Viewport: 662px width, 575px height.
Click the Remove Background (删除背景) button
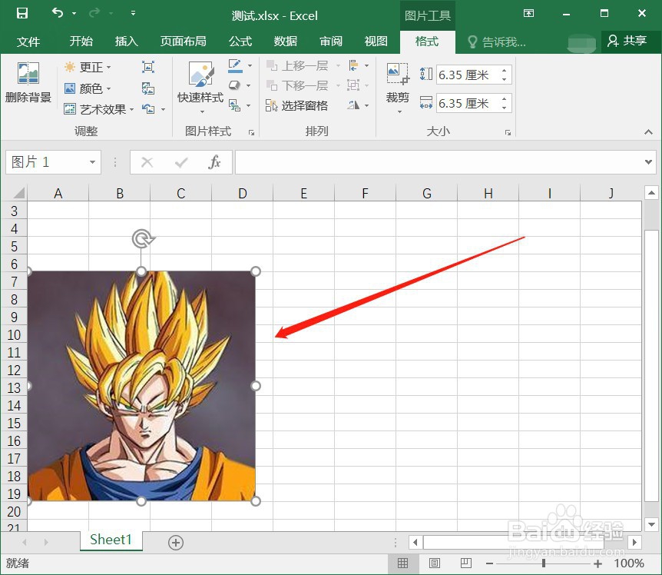click(28, 82)
